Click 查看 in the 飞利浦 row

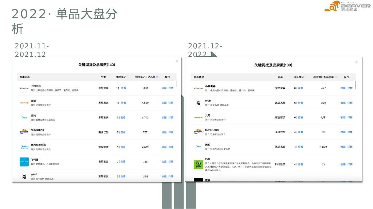point(123,162)
